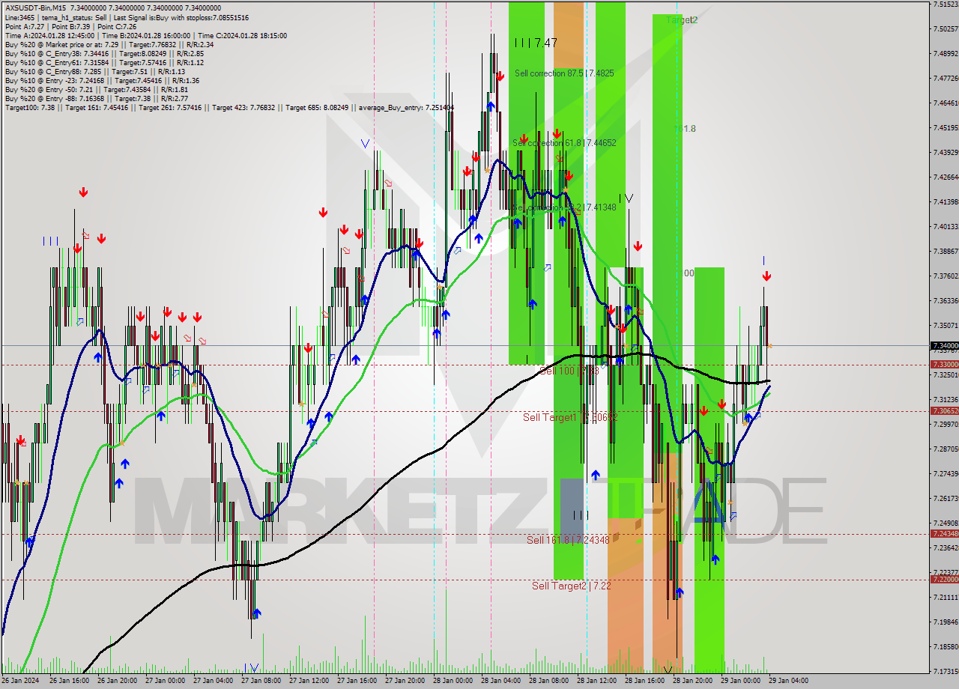Click the 7.38867 price axis value
This screenshot has height=689, width=959.
point(946,252)
